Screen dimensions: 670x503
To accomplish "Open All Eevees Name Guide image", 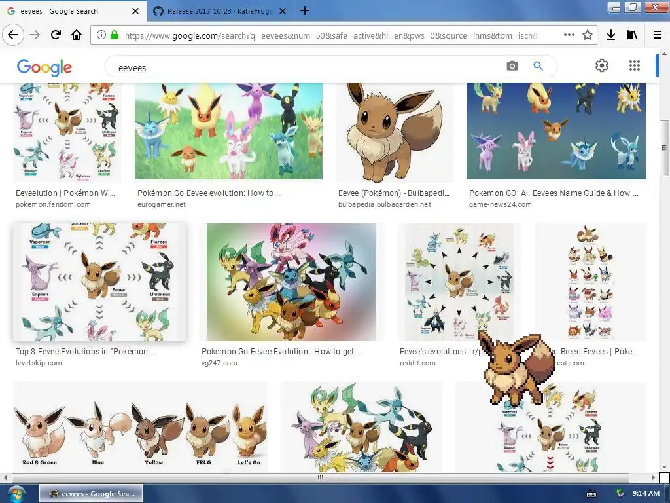I will coord(556,131).
